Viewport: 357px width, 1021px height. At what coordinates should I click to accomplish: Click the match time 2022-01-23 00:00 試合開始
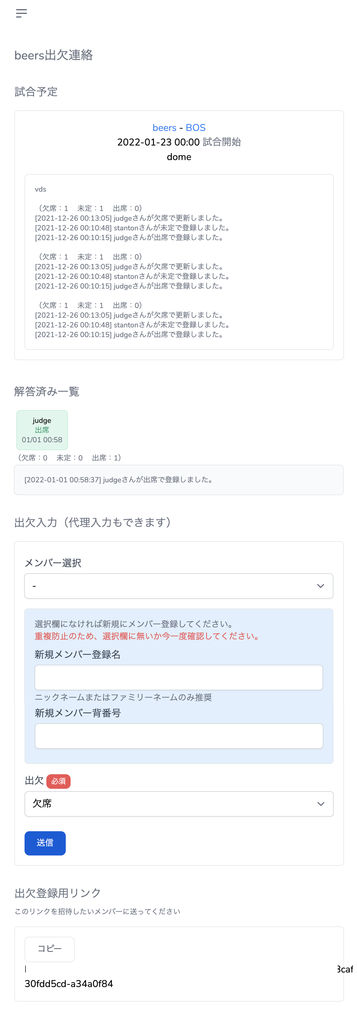click(x=179, y=142)
